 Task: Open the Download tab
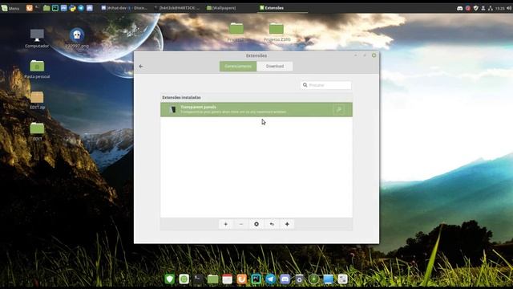coord(275,66)
